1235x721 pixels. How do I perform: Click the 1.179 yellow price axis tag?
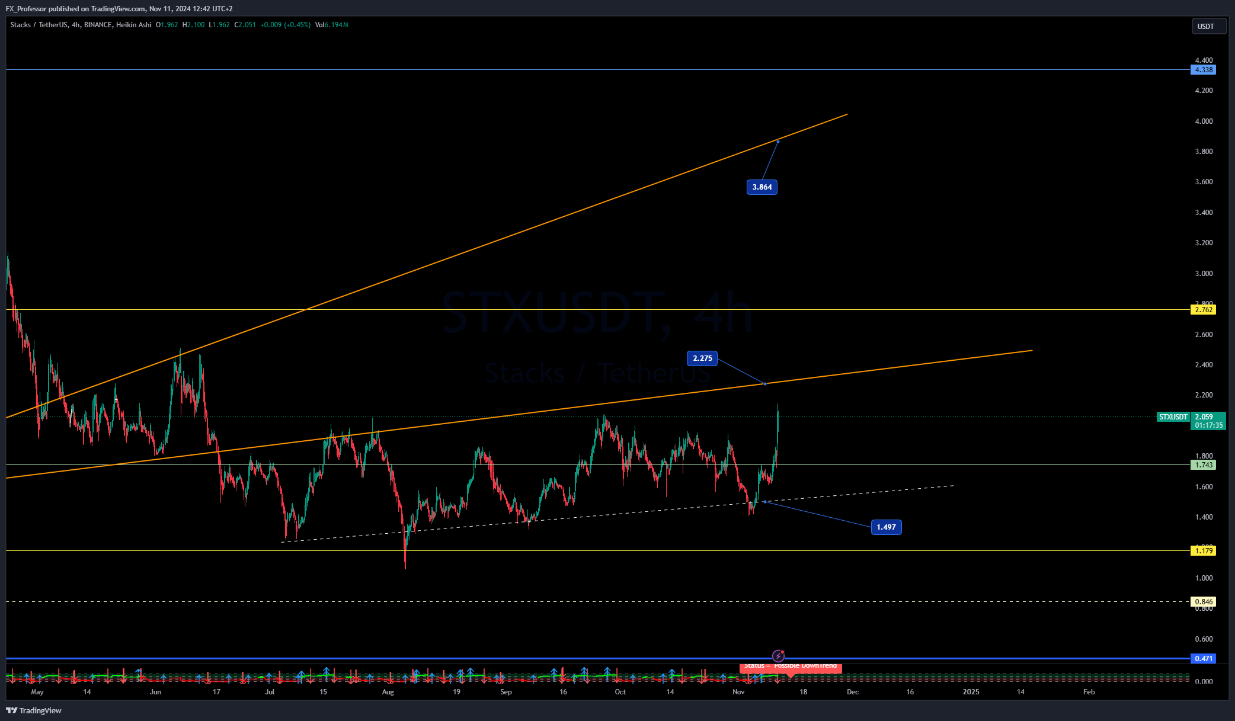point(1203,551)
